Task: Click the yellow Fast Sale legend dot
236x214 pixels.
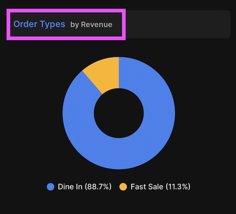Action: 123,187
